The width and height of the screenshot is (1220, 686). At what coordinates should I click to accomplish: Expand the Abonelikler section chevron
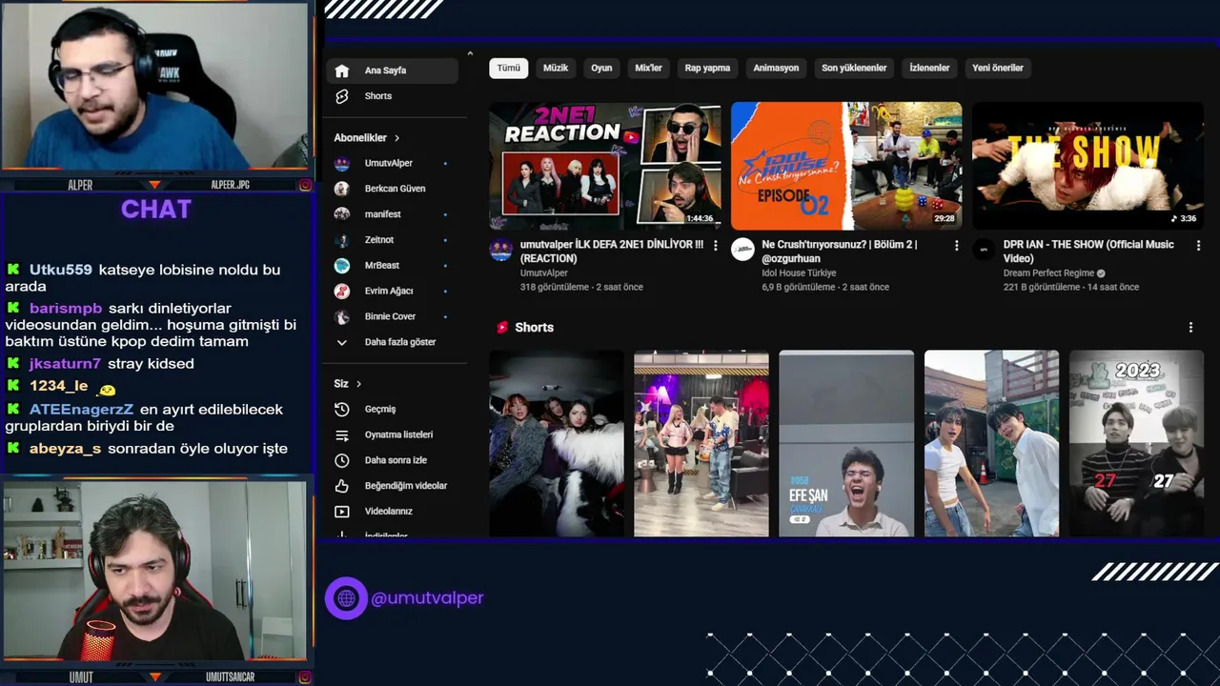click(x=396, y=138)
